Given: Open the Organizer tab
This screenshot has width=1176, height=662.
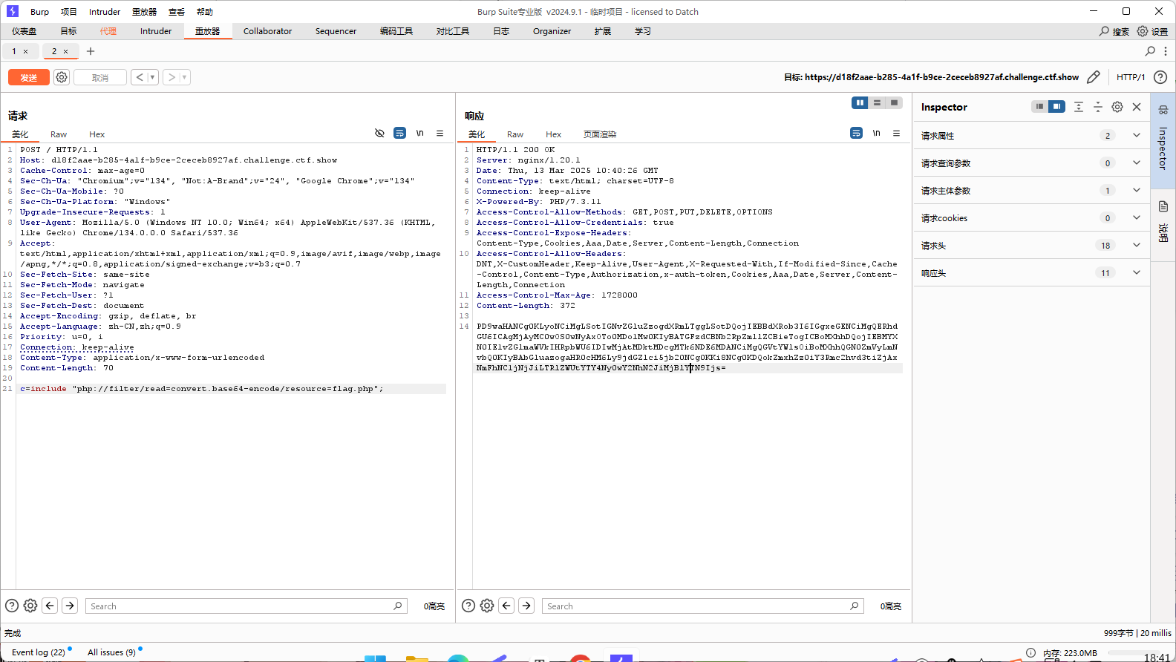Looking at the screenshot, I should coord(552,31).
